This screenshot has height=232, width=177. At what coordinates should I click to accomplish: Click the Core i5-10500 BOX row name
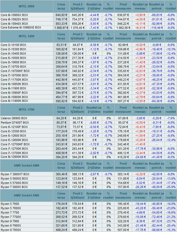pyautogui.click(x=14, y=58)
